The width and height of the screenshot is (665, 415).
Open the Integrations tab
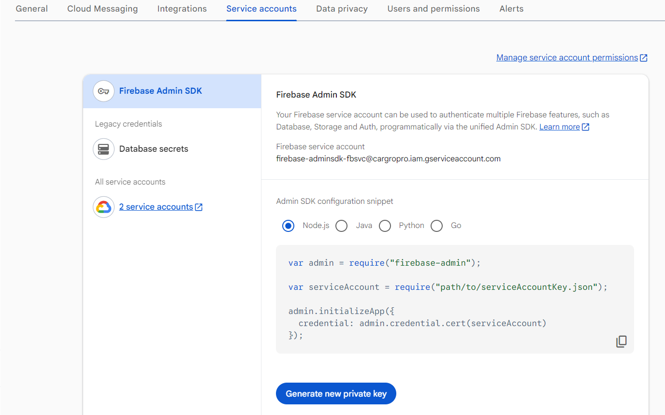(x=182, y=9)
